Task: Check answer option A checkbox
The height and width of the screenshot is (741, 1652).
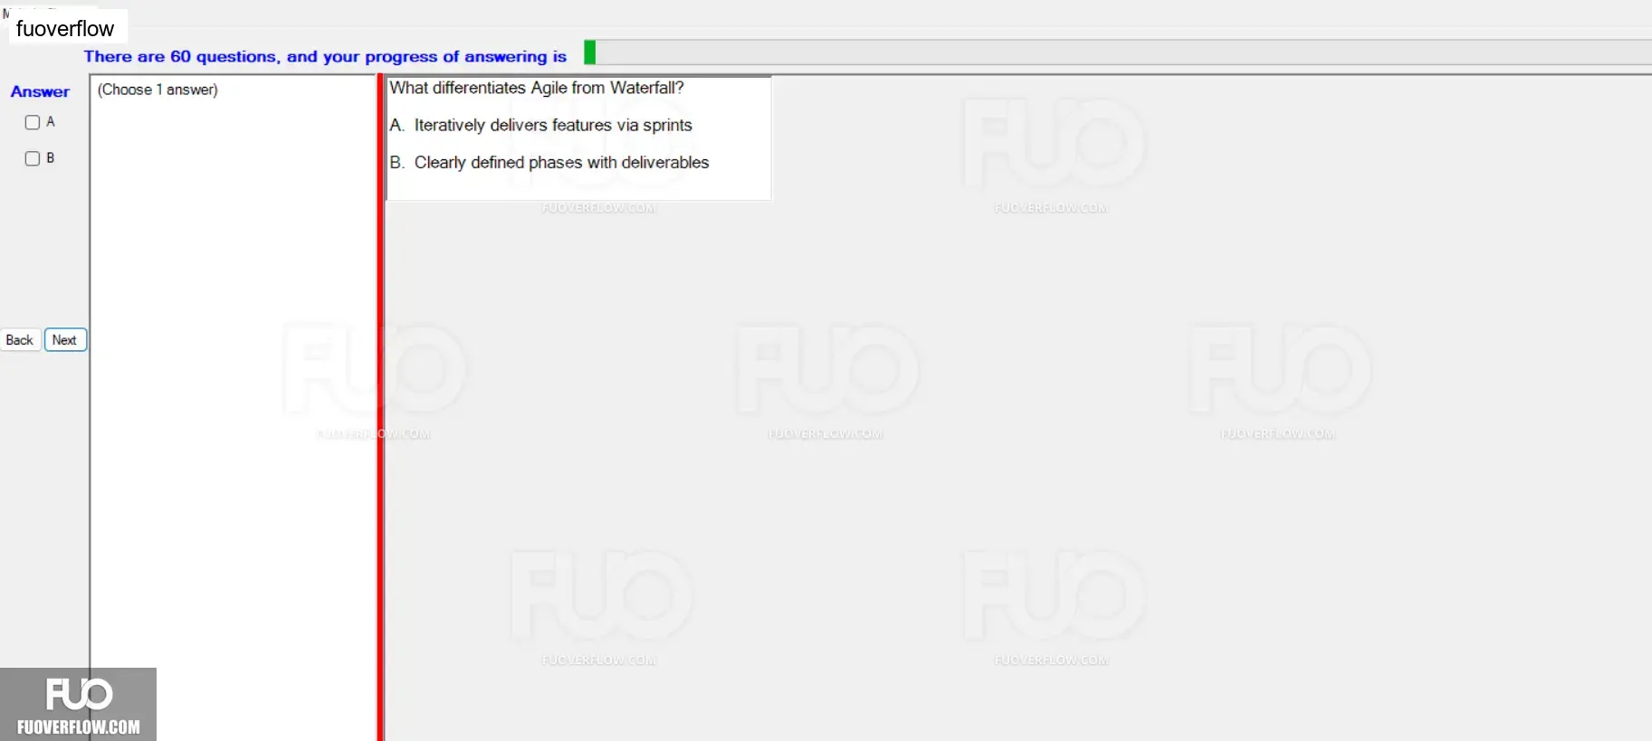Action: click(x=33, y=122)
